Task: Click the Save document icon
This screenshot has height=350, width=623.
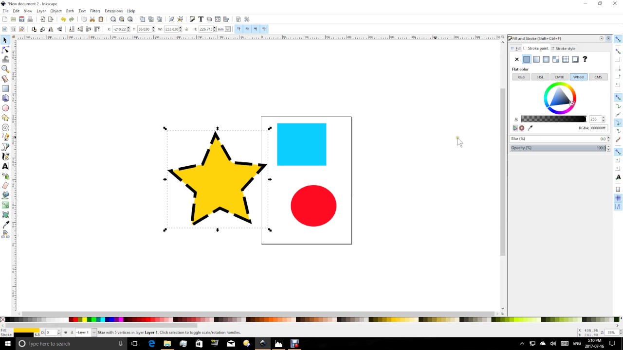Action: 21,19
